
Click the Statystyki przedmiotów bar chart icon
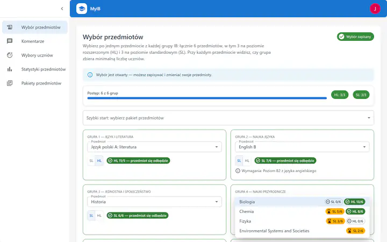coord(10,69)
